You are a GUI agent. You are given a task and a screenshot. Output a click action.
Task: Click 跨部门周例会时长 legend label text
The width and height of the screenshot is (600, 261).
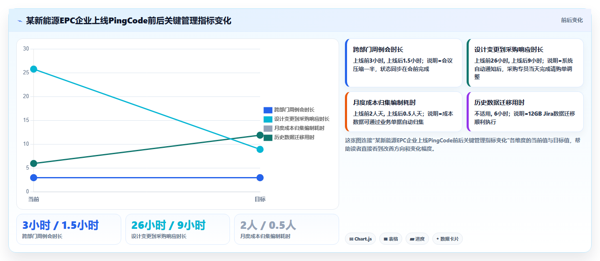point(294,110)
